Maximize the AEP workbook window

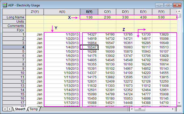[168, 5]
